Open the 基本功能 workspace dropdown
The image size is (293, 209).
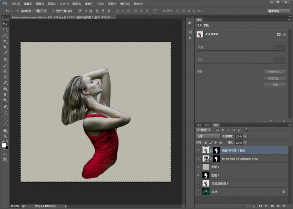click(279, 11)
